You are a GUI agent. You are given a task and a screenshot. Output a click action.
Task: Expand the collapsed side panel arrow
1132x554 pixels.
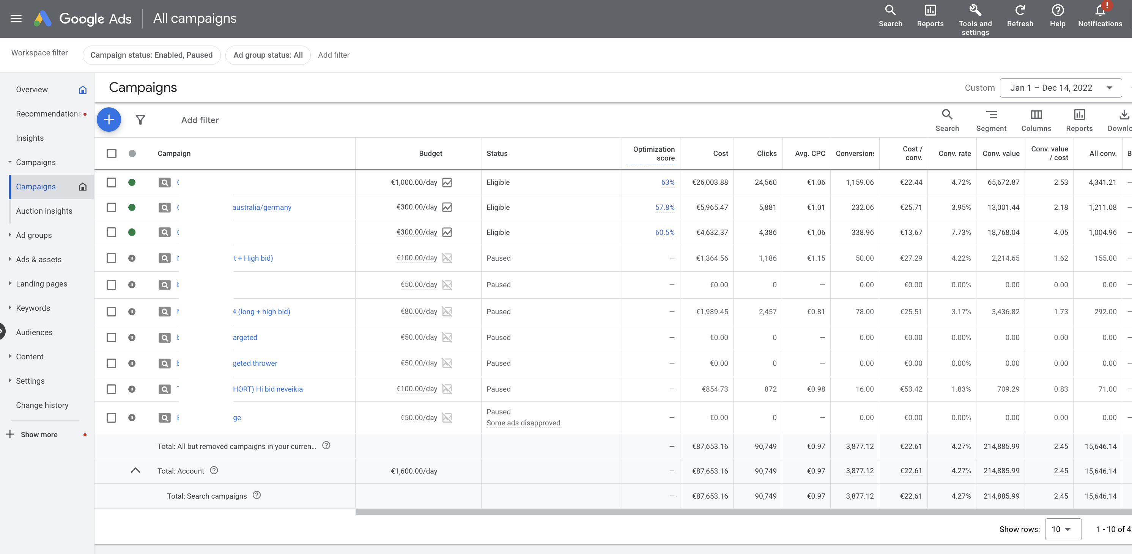pos(2,331)
